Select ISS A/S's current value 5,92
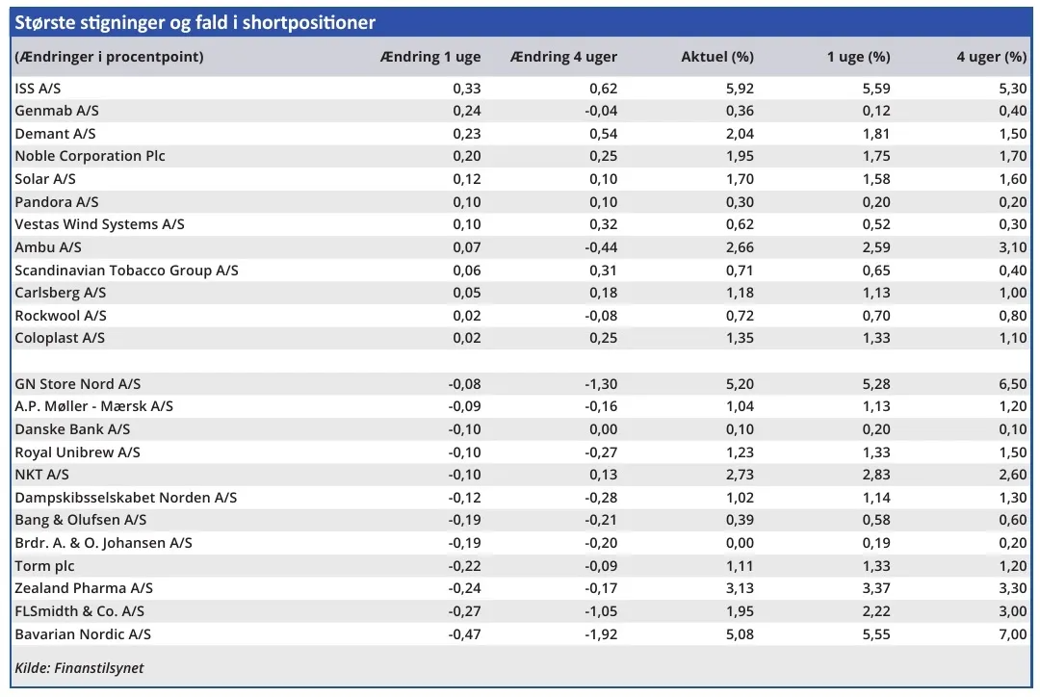The image size is (1040, 697). coord(738,88)
